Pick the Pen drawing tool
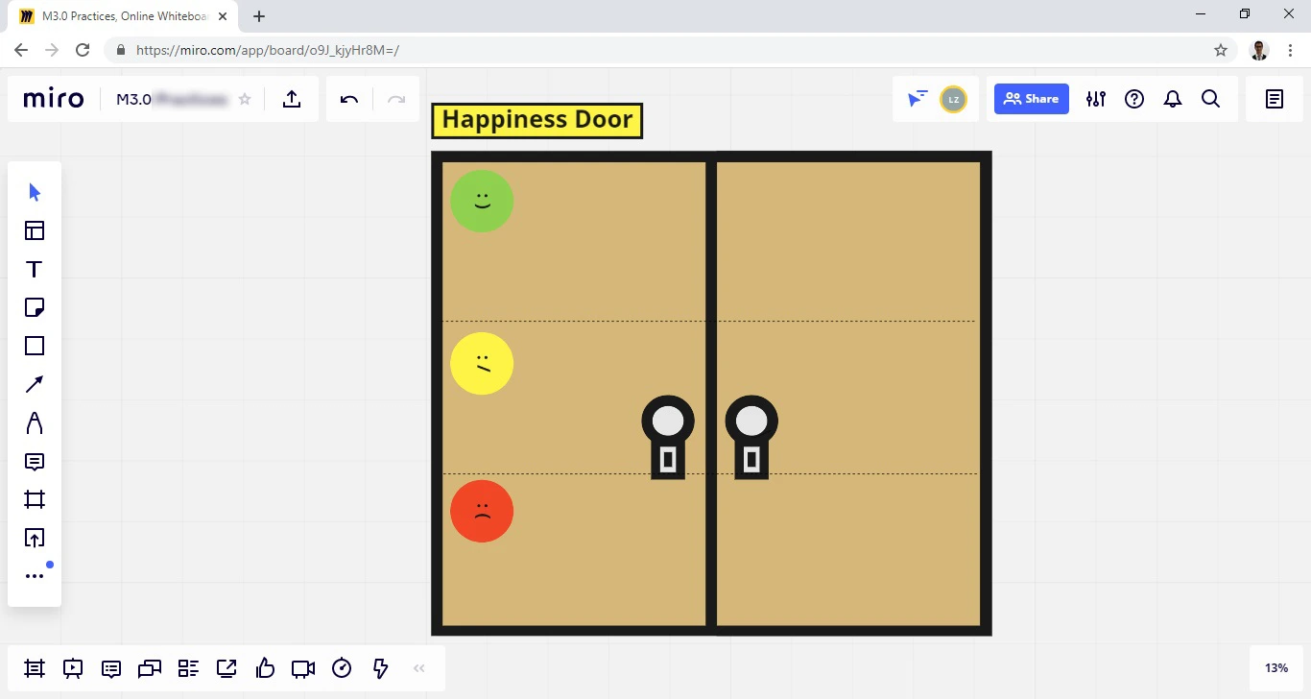The image size is (1311, 699). point(35,422)
